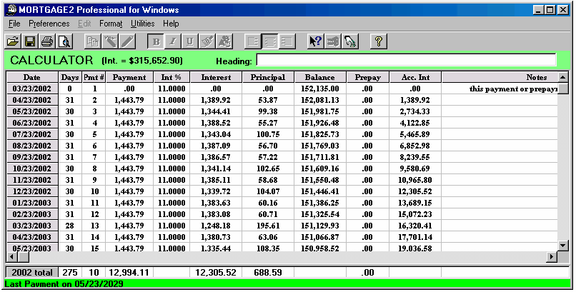Click the Save diskette icon

[30, 41]
